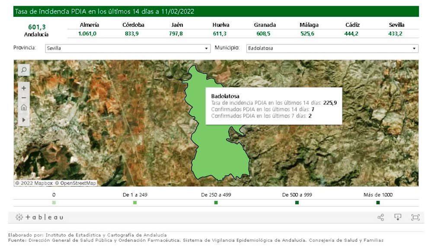Open the OpenStreetMap attribution link
Viewport: 428px width, 250px height.
coord(78,183)
